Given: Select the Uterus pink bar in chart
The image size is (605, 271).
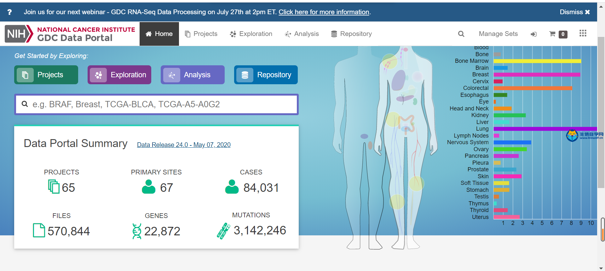Looking at the screenshot, I should [x=507, y=217].
